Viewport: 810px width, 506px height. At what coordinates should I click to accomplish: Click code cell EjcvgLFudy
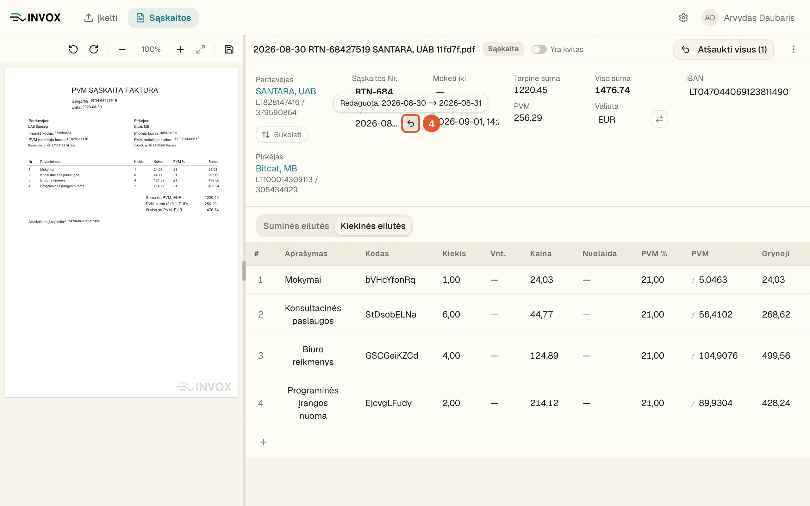[x=388, y=403]
